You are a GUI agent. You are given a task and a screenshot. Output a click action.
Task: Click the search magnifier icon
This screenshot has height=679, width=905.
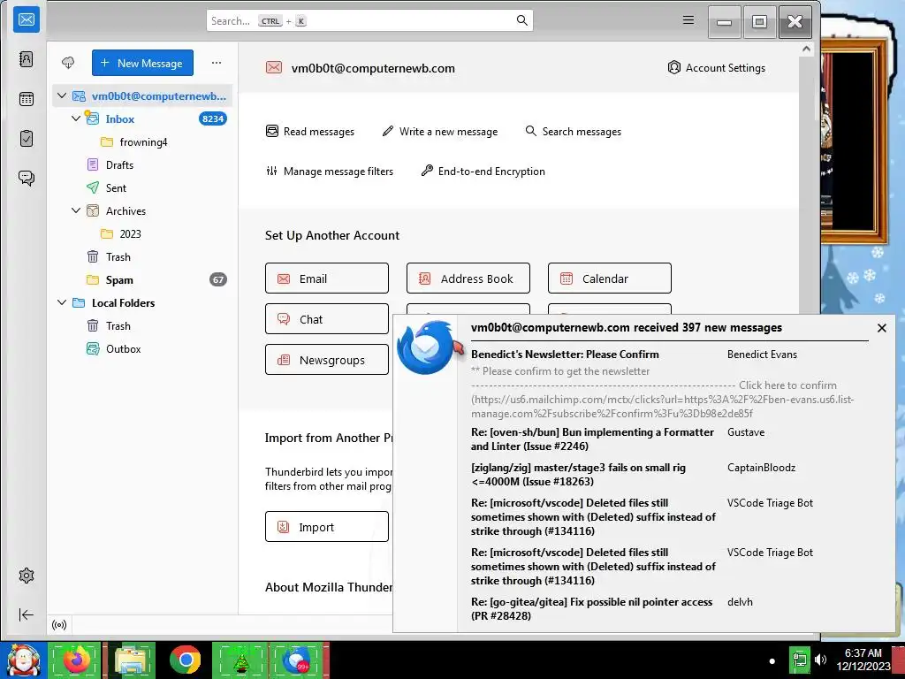(x=521, y=20)
